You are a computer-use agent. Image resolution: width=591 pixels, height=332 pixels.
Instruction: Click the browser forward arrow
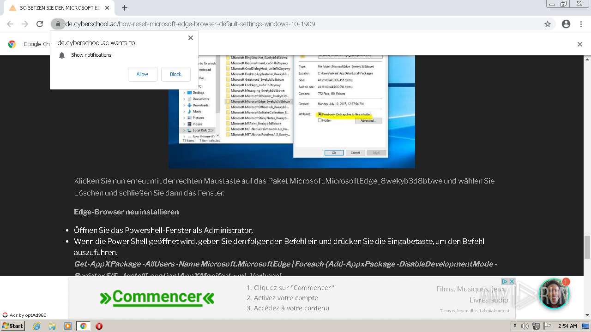25,24
